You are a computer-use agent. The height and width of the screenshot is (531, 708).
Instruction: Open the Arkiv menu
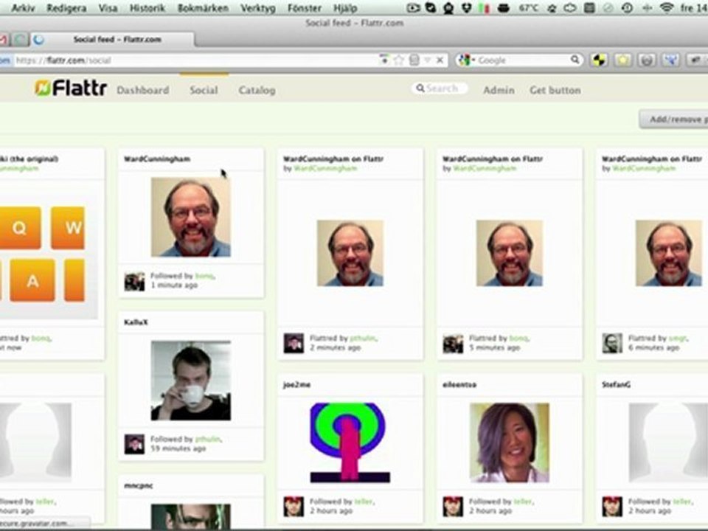[x=23, y=7]
